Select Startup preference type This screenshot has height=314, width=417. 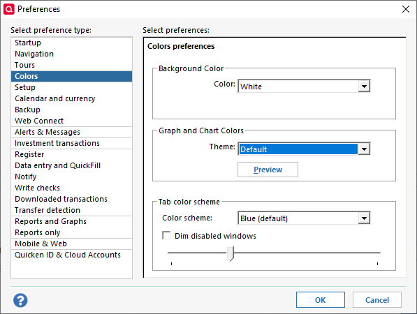71,43
